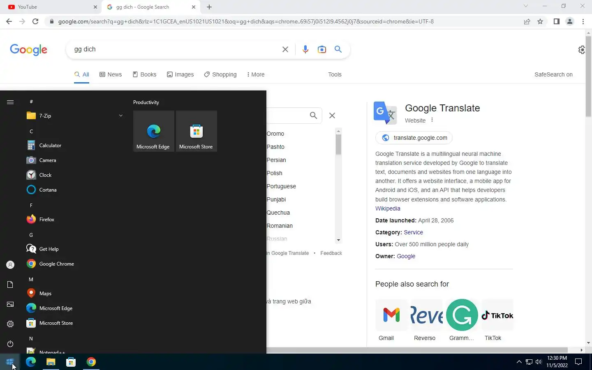
Task: Select Polish in the language list
Action: pyautogui.click(x=274, y=173)
